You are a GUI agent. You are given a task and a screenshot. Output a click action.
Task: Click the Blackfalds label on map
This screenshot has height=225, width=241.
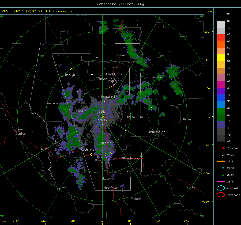pyautogui.click(x=114, y=74)
